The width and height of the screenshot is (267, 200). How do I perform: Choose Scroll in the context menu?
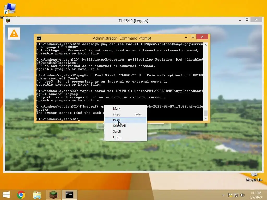[125, 132]
